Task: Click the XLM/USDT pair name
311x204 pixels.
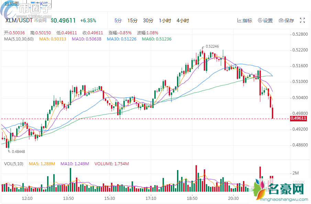Action: 19,21
